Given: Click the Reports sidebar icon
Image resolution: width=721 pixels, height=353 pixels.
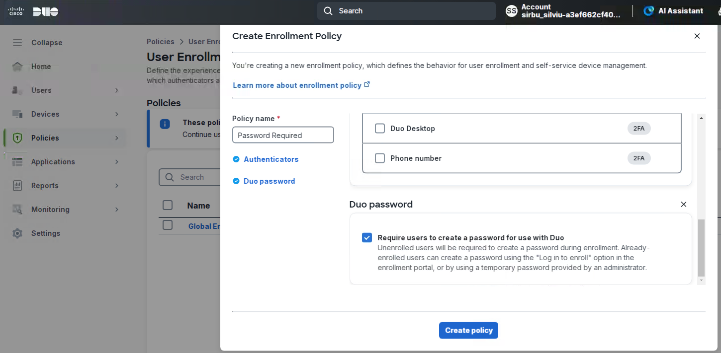Looking at the screenshot, I should pyautogui.click(x=17, y=186).
